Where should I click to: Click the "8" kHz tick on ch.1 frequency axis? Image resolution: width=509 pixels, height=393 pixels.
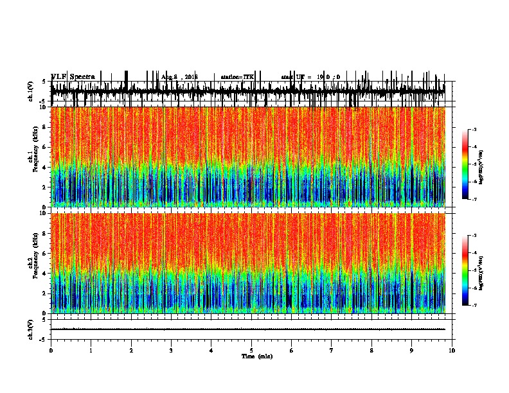pyautogui.click(x=45, y=127)
